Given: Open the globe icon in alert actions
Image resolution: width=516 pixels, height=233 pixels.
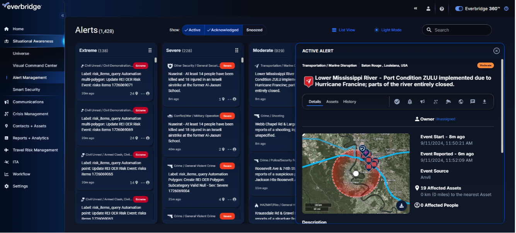Looking at the screenshot, I should click(x=461, y=102).
